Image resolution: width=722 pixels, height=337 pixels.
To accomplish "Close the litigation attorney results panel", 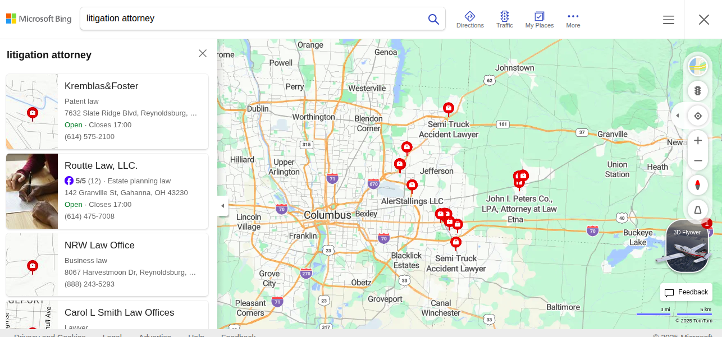I will click(x=203, y=53).
